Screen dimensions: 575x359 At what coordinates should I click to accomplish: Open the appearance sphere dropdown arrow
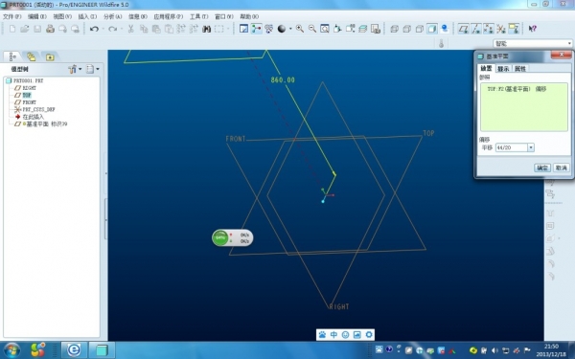pos(290,29)
